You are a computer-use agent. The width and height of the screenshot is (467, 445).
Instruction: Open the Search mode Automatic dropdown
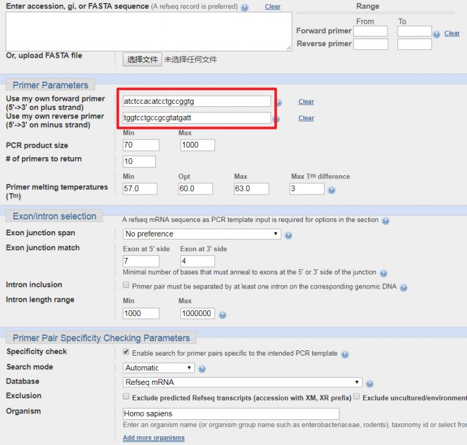point(159,368)
